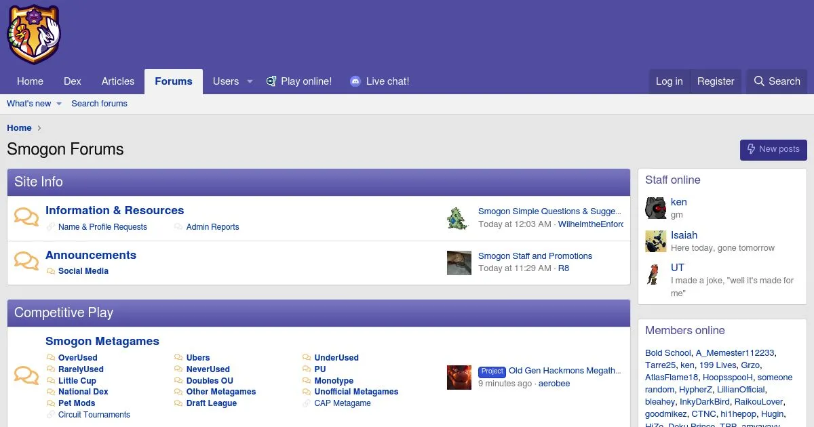Open the Home navigation tab

pyautogui.click(x=30, y=81)
